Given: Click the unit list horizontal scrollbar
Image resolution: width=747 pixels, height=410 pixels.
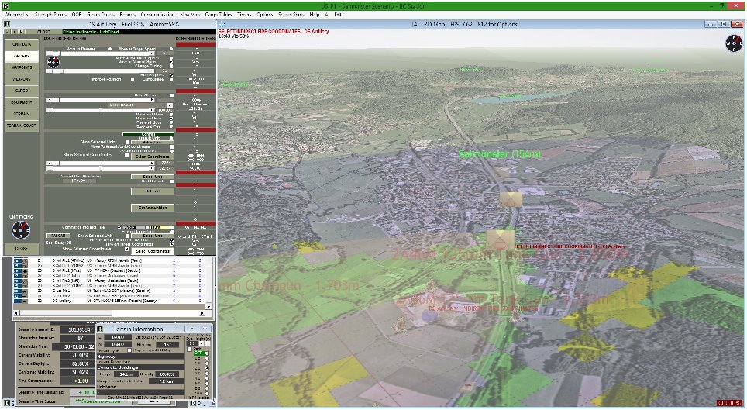Looking at the screenshot, I should pos(109,313).
